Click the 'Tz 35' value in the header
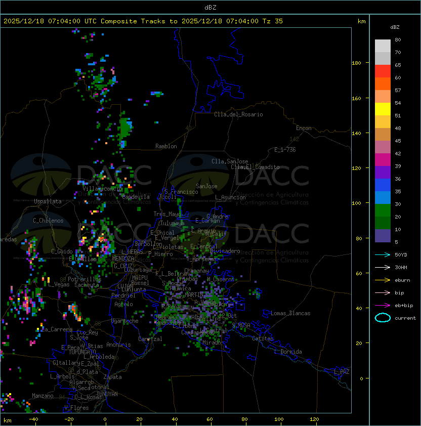The height and width of the screenshot is (426, 421). tap(273, 21)
